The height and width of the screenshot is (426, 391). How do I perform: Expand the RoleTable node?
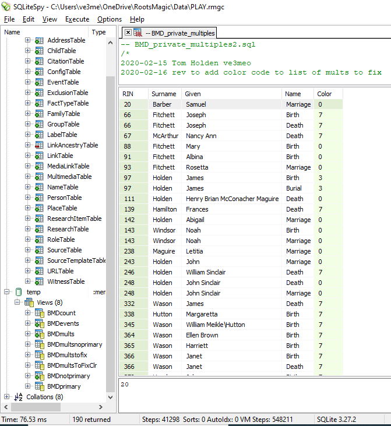click(28, 240)
